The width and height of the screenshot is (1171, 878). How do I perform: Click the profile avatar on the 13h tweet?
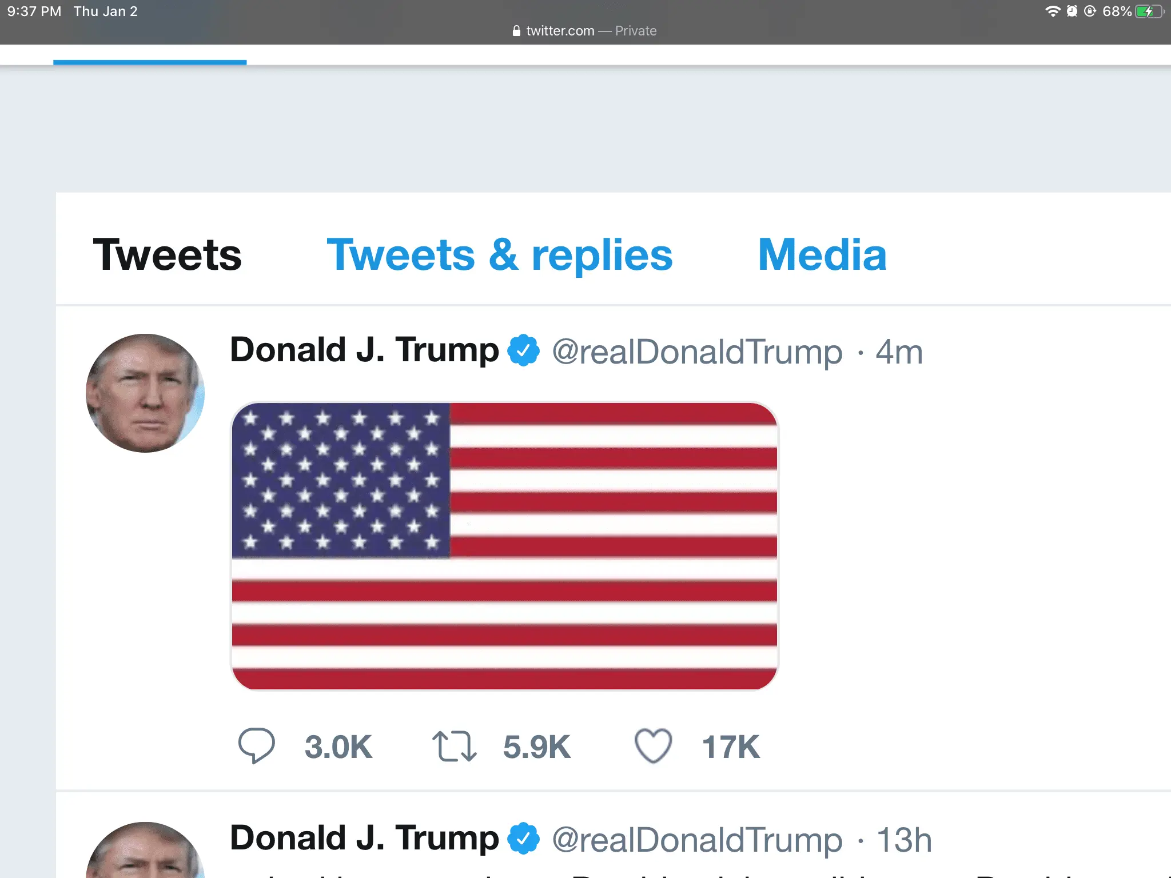[x=145, y=852]
